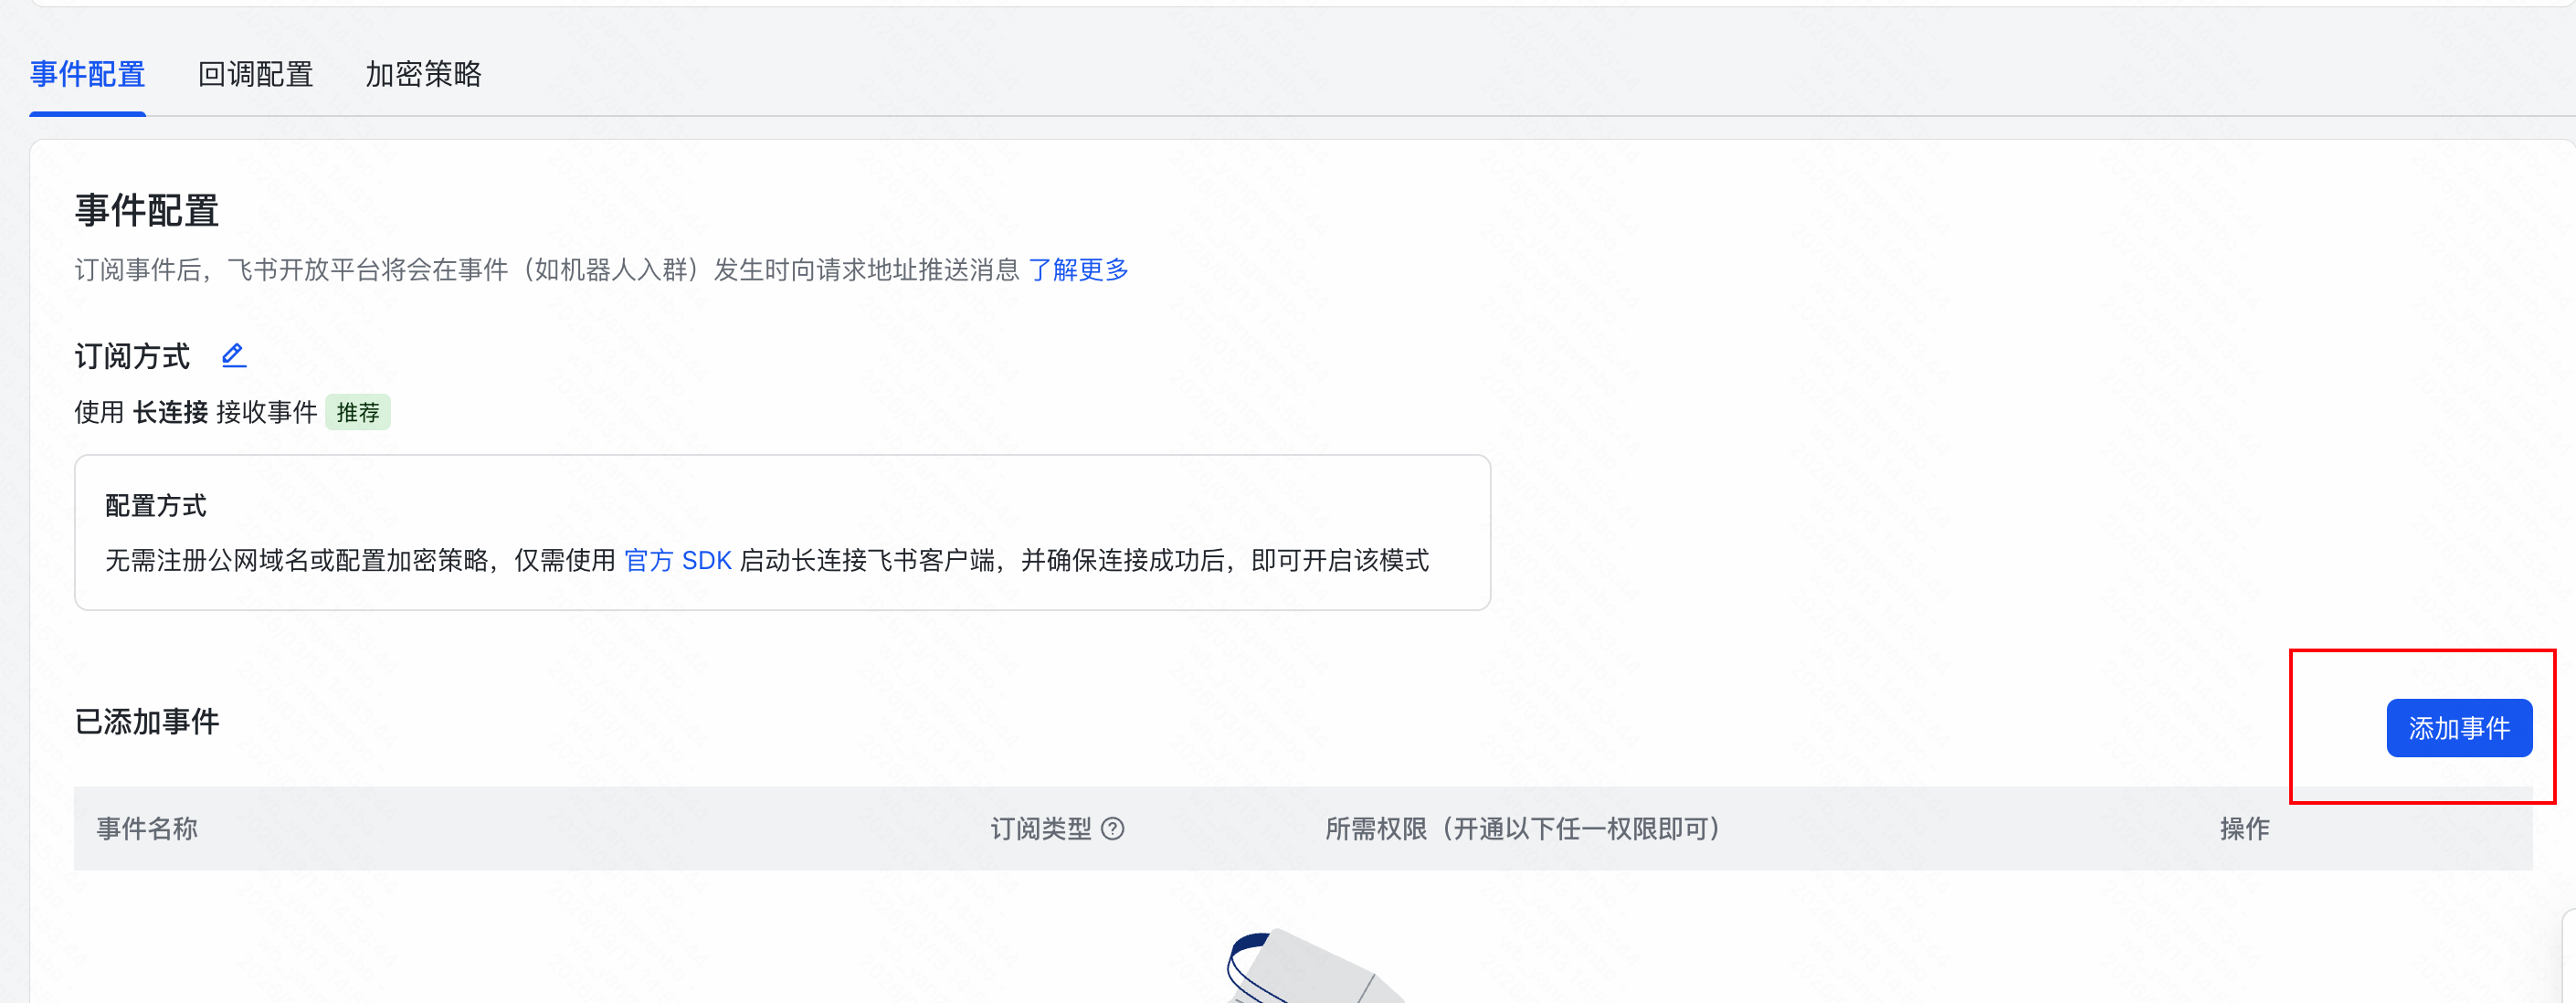This screenshot has width=2576, height=1003.
Task: Click the large 事件配置 page heading
Action: [x=147, y=210]
